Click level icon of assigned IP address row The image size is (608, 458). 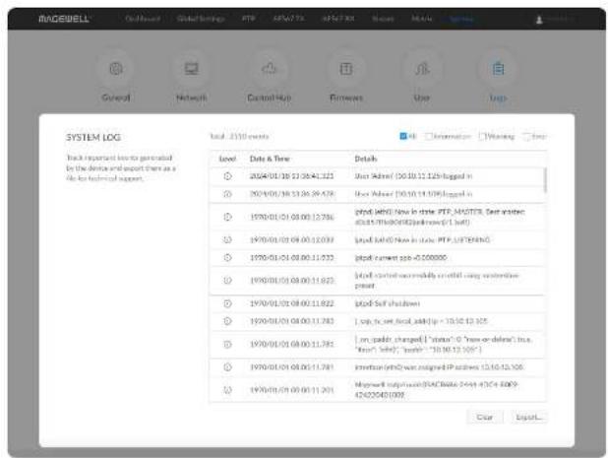click(227, 367)
